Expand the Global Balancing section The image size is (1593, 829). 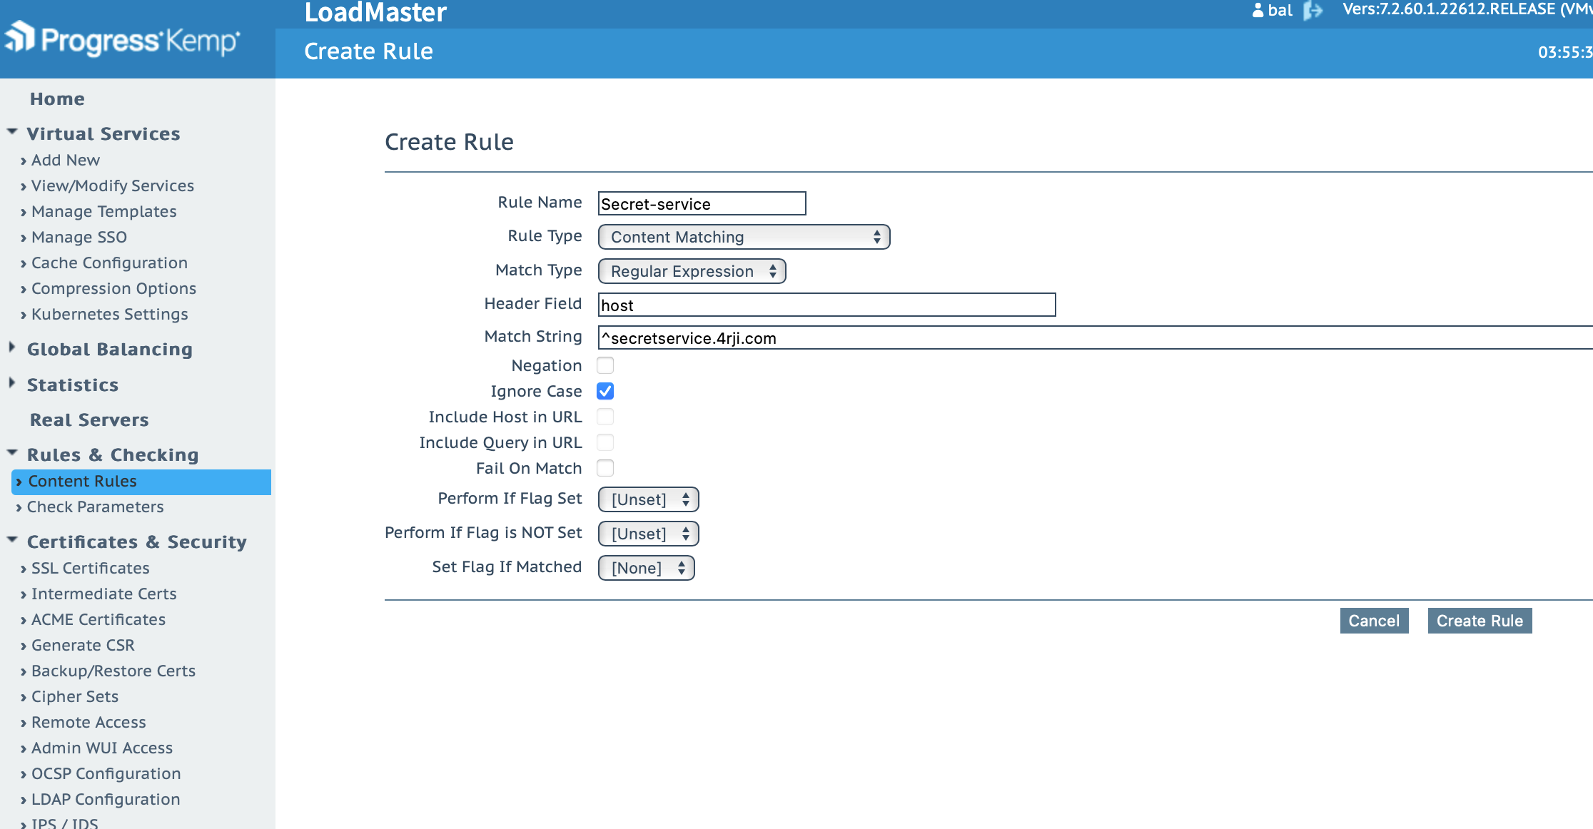coord(12,347)
